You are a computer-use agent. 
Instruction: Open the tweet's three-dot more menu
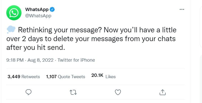(x=182, y=10)
